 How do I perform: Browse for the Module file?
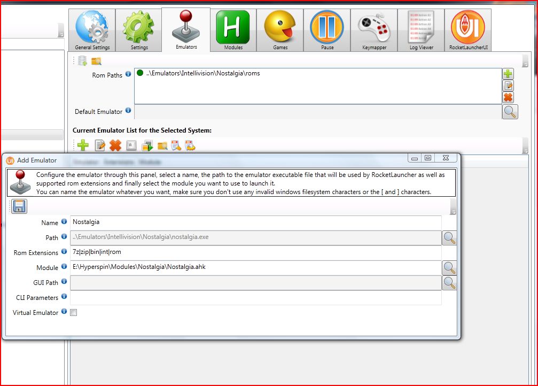click(x=449, y=267)
